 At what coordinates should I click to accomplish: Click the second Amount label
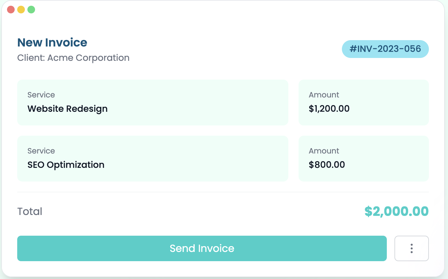(x=324, y=151)
